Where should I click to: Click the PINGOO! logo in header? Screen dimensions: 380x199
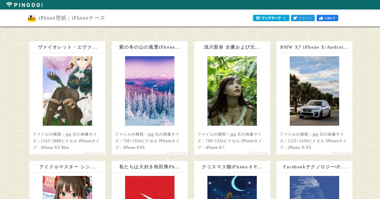pyautogui.click(x=24, y=5)
